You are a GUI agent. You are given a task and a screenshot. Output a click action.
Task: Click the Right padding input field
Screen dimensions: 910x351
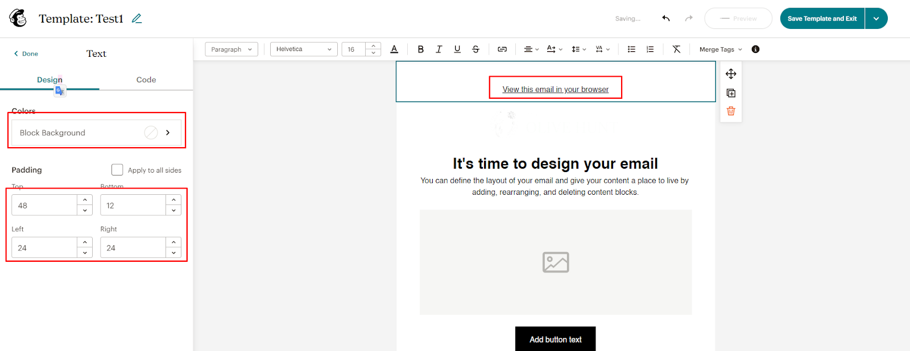click(x=133, y=248)
